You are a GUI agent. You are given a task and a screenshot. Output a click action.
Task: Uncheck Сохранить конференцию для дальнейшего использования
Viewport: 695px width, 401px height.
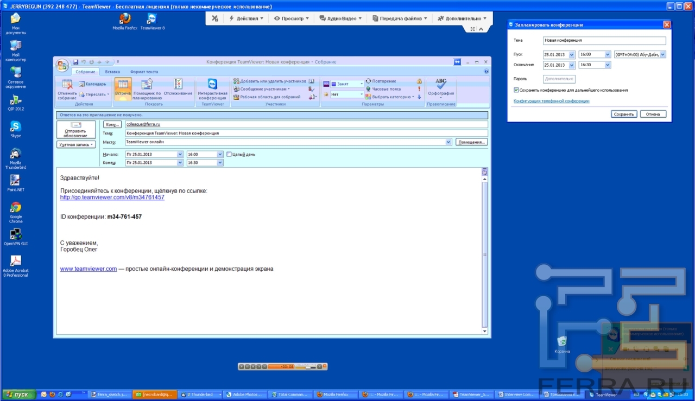(516, 90)
